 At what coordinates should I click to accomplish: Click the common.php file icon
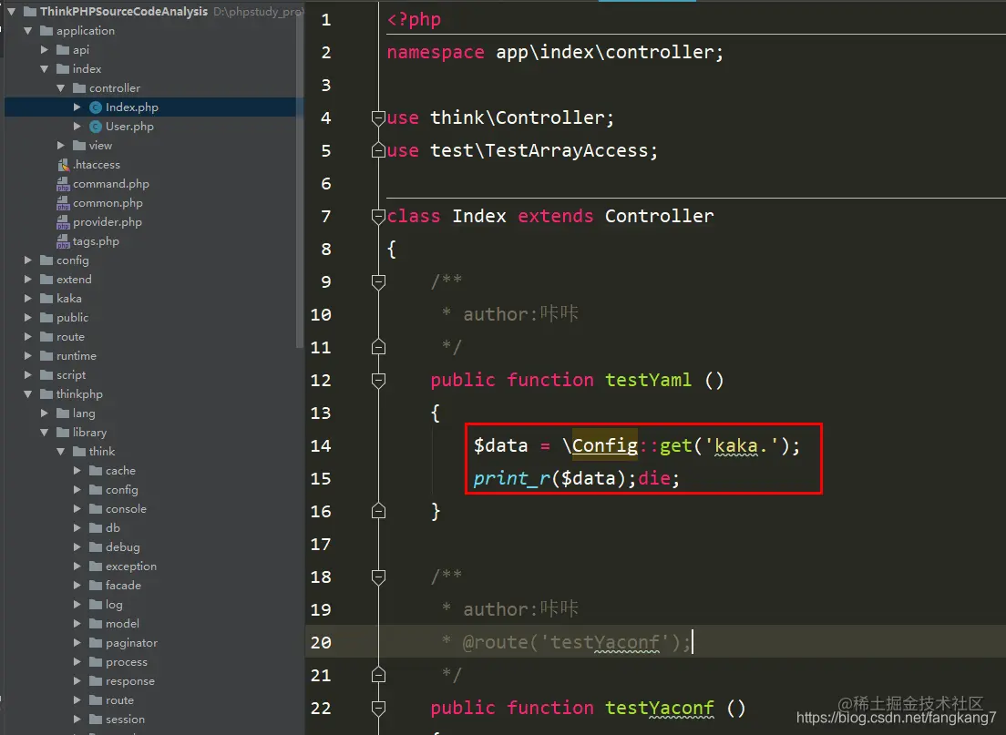tap(63, 203)
